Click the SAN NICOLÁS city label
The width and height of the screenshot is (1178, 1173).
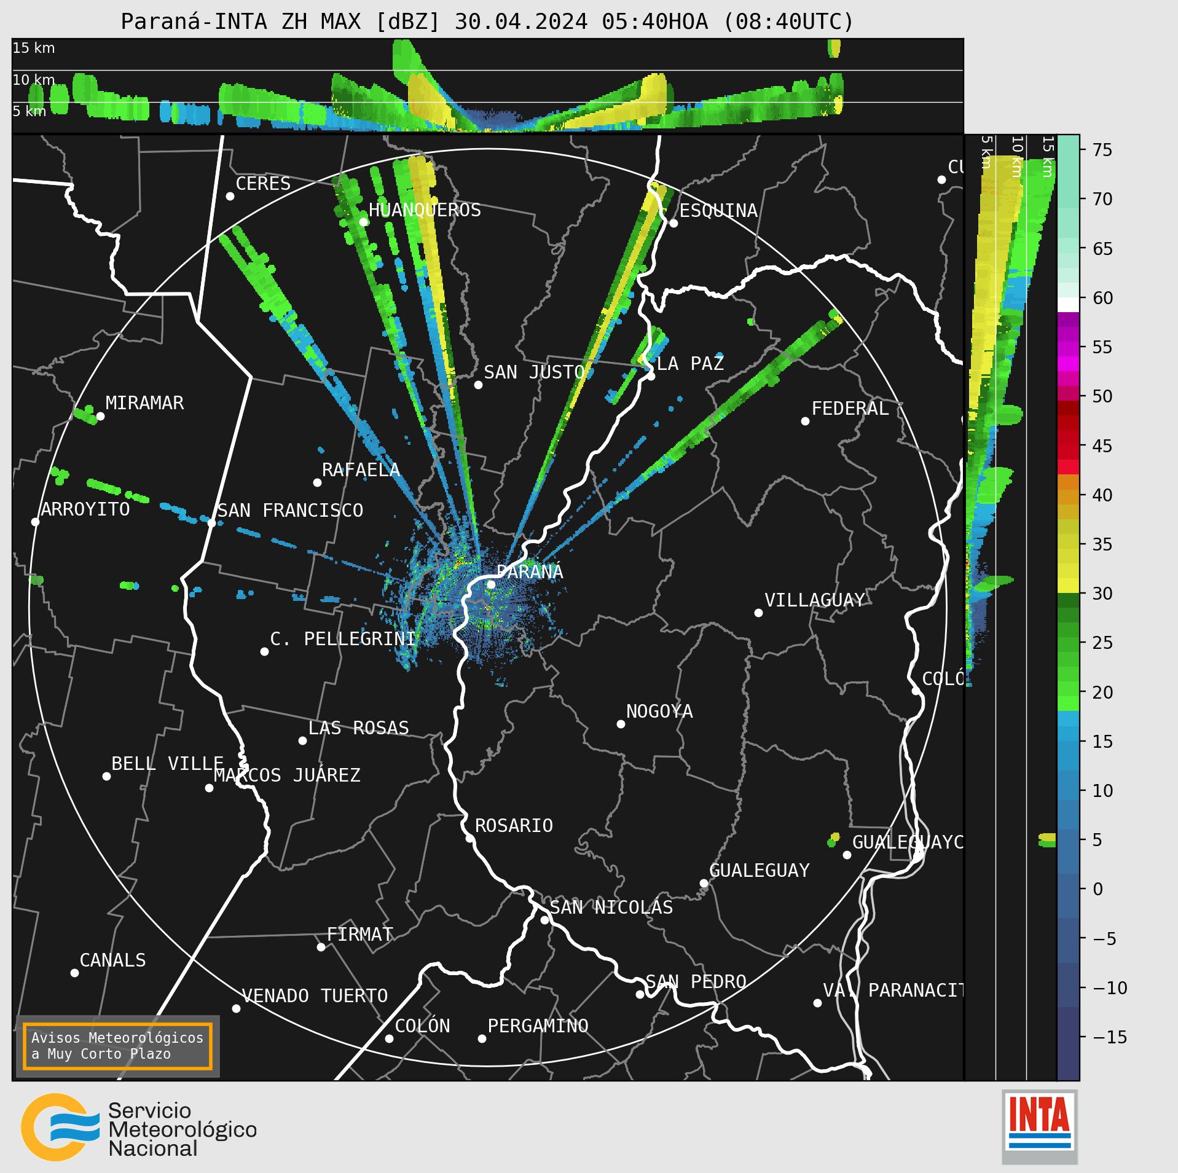pos(611,908)
